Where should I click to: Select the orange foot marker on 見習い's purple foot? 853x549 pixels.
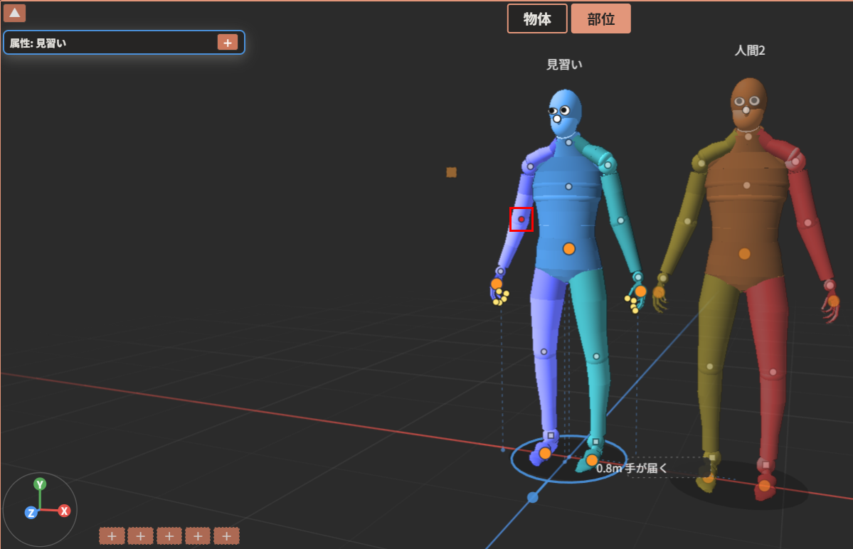click(x=544, y=453)
